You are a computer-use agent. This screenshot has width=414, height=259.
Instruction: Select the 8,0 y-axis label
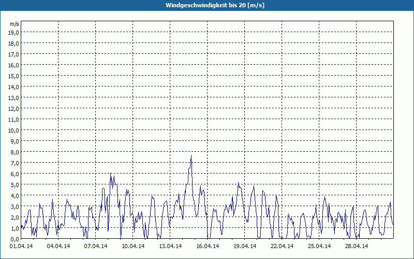point(13,152)
